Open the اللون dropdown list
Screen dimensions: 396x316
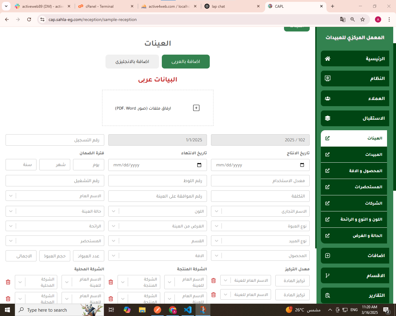(114, 211)
